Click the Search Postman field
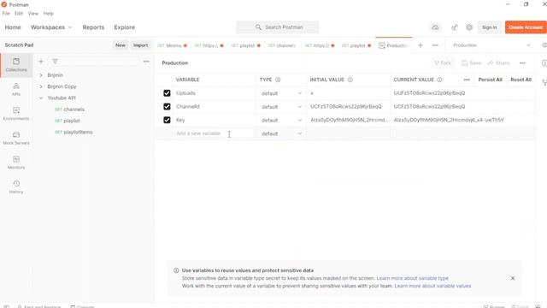Image resolution: width=547 pixels, height=308 pixels. (277, 27)
